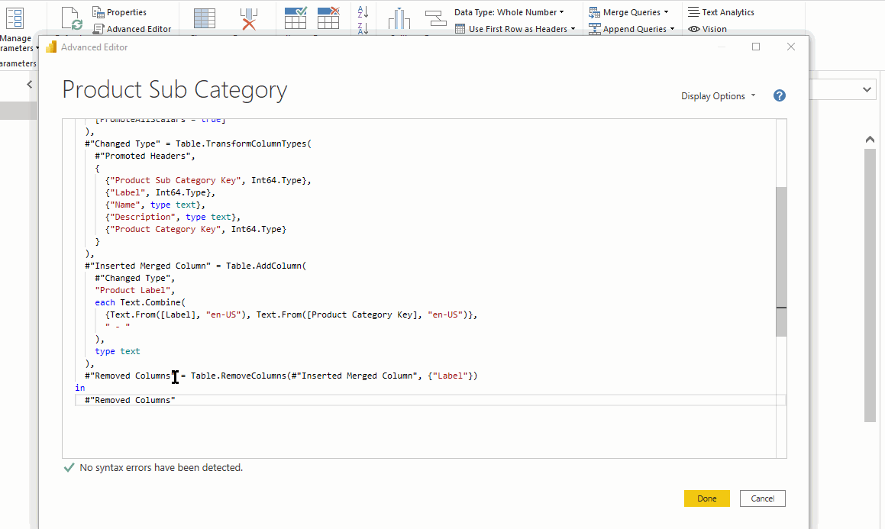This screenshot has height=529, width=885.
Task: Click the "Label", Int64.Type line in the editor
Action: coord(160,192)
